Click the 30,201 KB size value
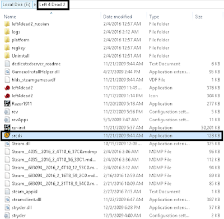Viewport: 224px width, 219px height. (x=211, y=128)
